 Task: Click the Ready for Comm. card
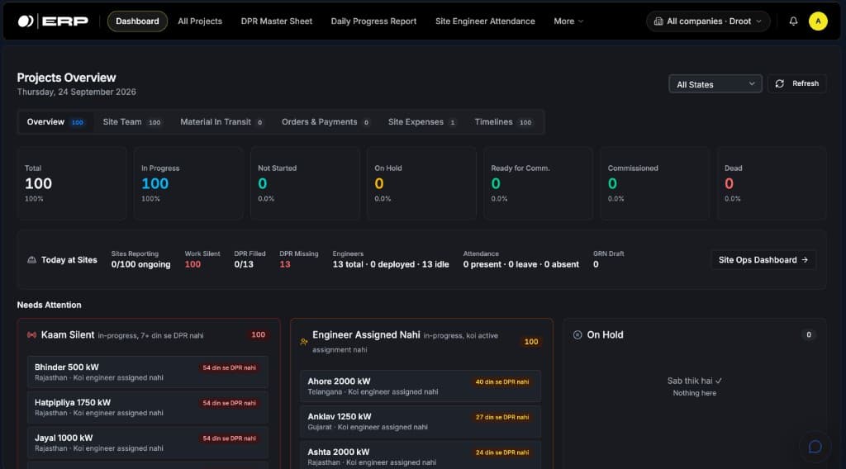click(538, 183)
